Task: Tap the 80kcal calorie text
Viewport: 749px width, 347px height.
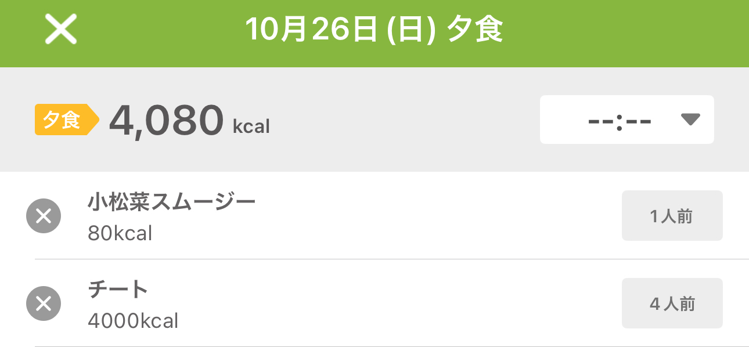Action: (120, 233)
